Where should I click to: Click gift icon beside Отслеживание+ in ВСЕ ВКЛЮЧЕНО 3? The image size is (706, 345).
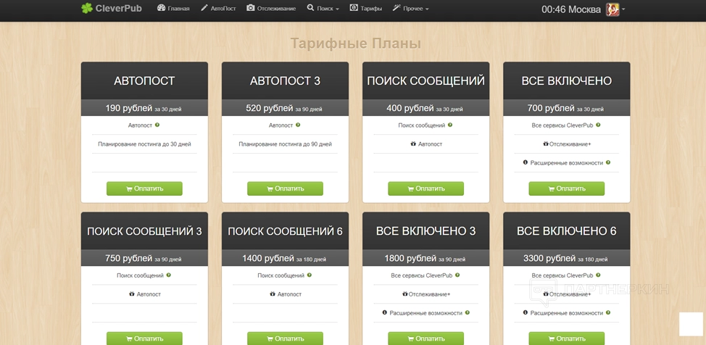click(404, 294)
